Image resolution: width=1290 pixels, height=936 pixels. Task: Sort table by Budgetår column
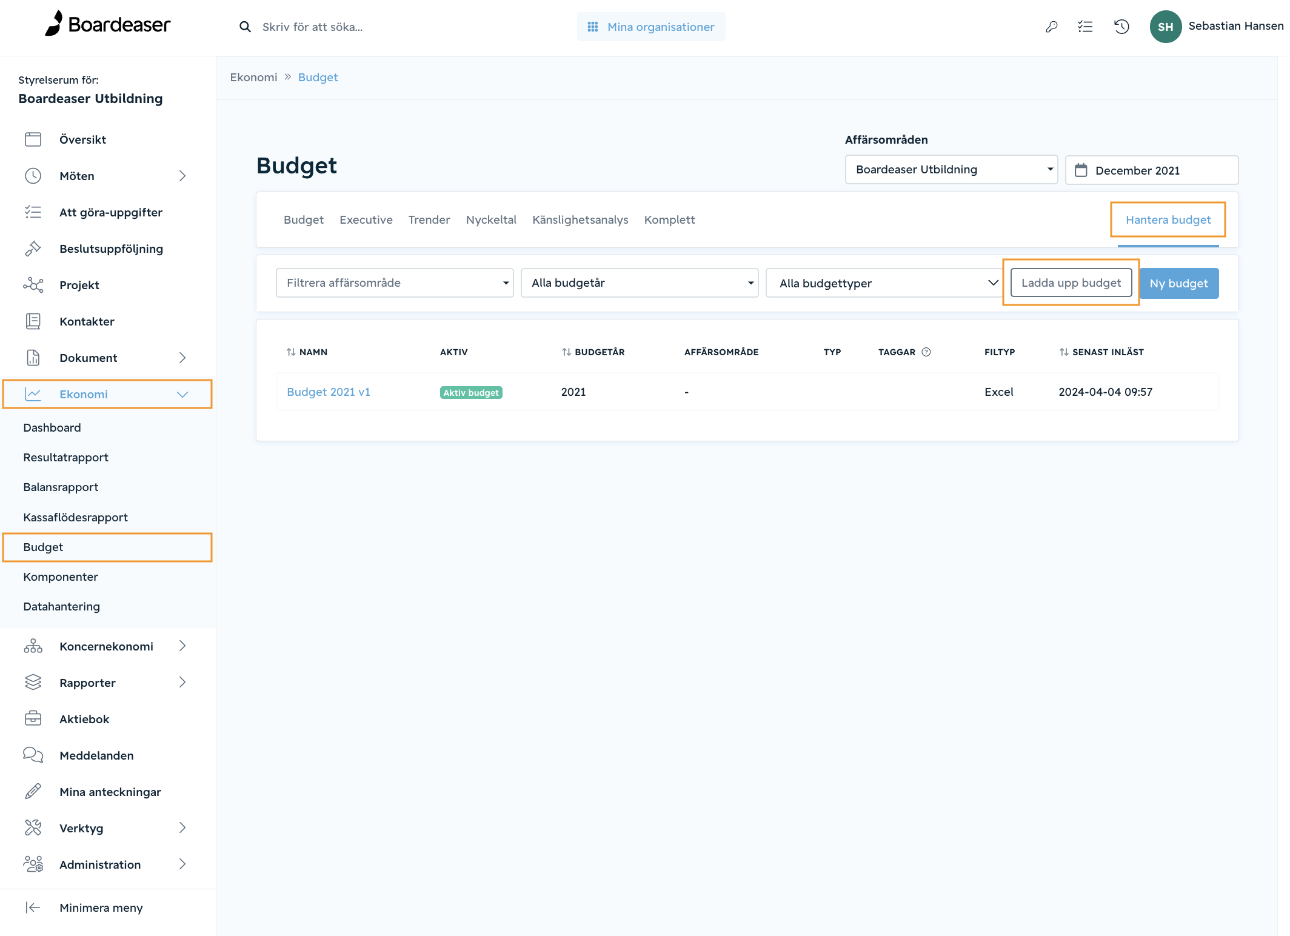(593, 352)
